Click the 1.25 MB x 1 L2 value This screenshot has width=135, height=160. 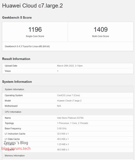point(63,144)
